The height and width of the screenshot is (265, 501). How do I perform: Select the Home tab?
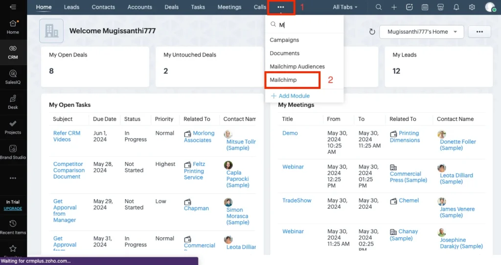click(x=44, y=7)
